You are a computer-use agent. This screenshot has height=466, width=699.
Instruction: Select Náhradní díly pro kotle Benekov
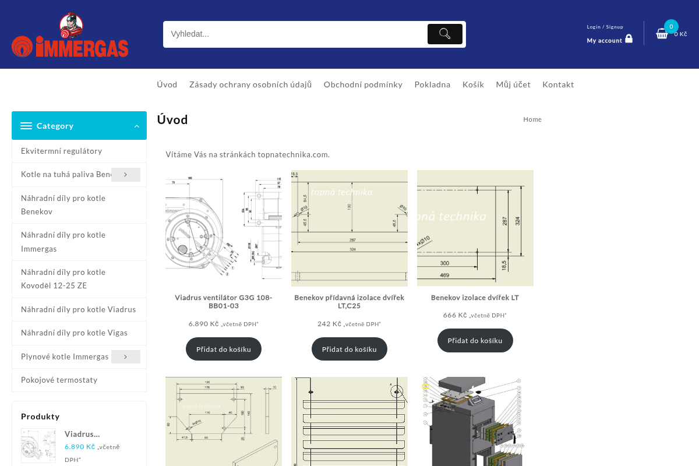click(x=63, y=205)
